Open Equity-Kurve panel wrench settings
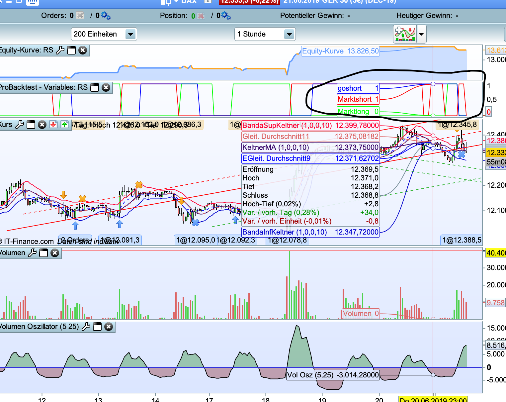 coord(60,50)
